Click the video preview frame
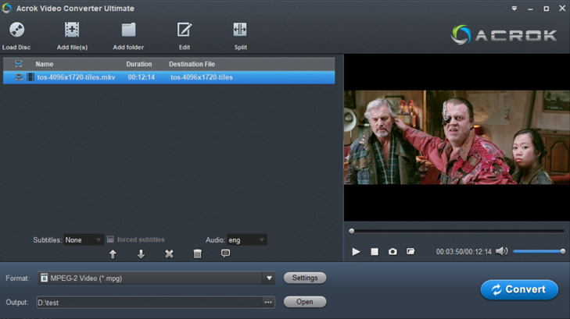570x319 pixels. point(457,137)
